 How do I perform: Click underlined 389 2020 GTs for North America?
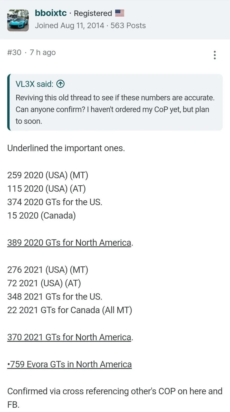click(69, 243)
